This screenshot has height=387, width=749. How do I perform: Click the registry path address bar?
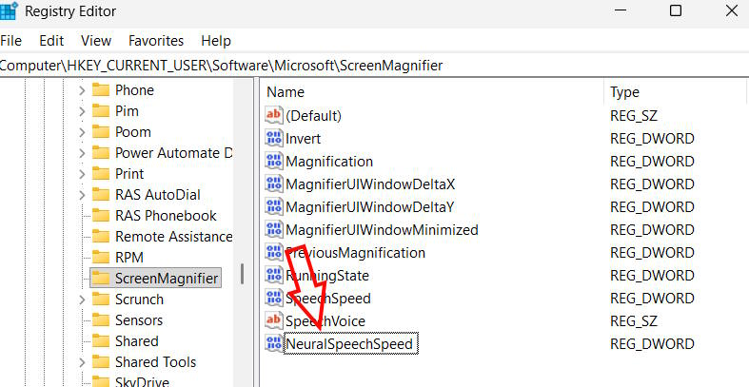(286, 66)
